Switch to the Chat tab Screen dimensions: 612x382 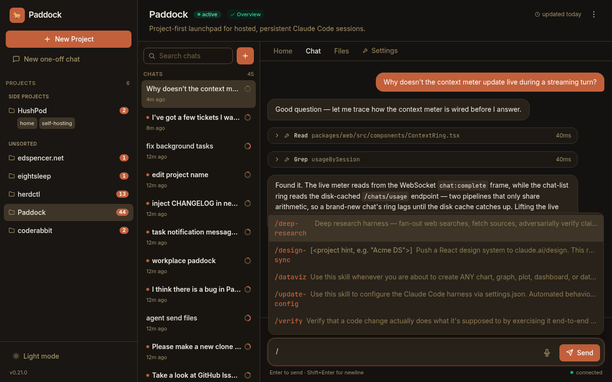[x=313, y=51]
